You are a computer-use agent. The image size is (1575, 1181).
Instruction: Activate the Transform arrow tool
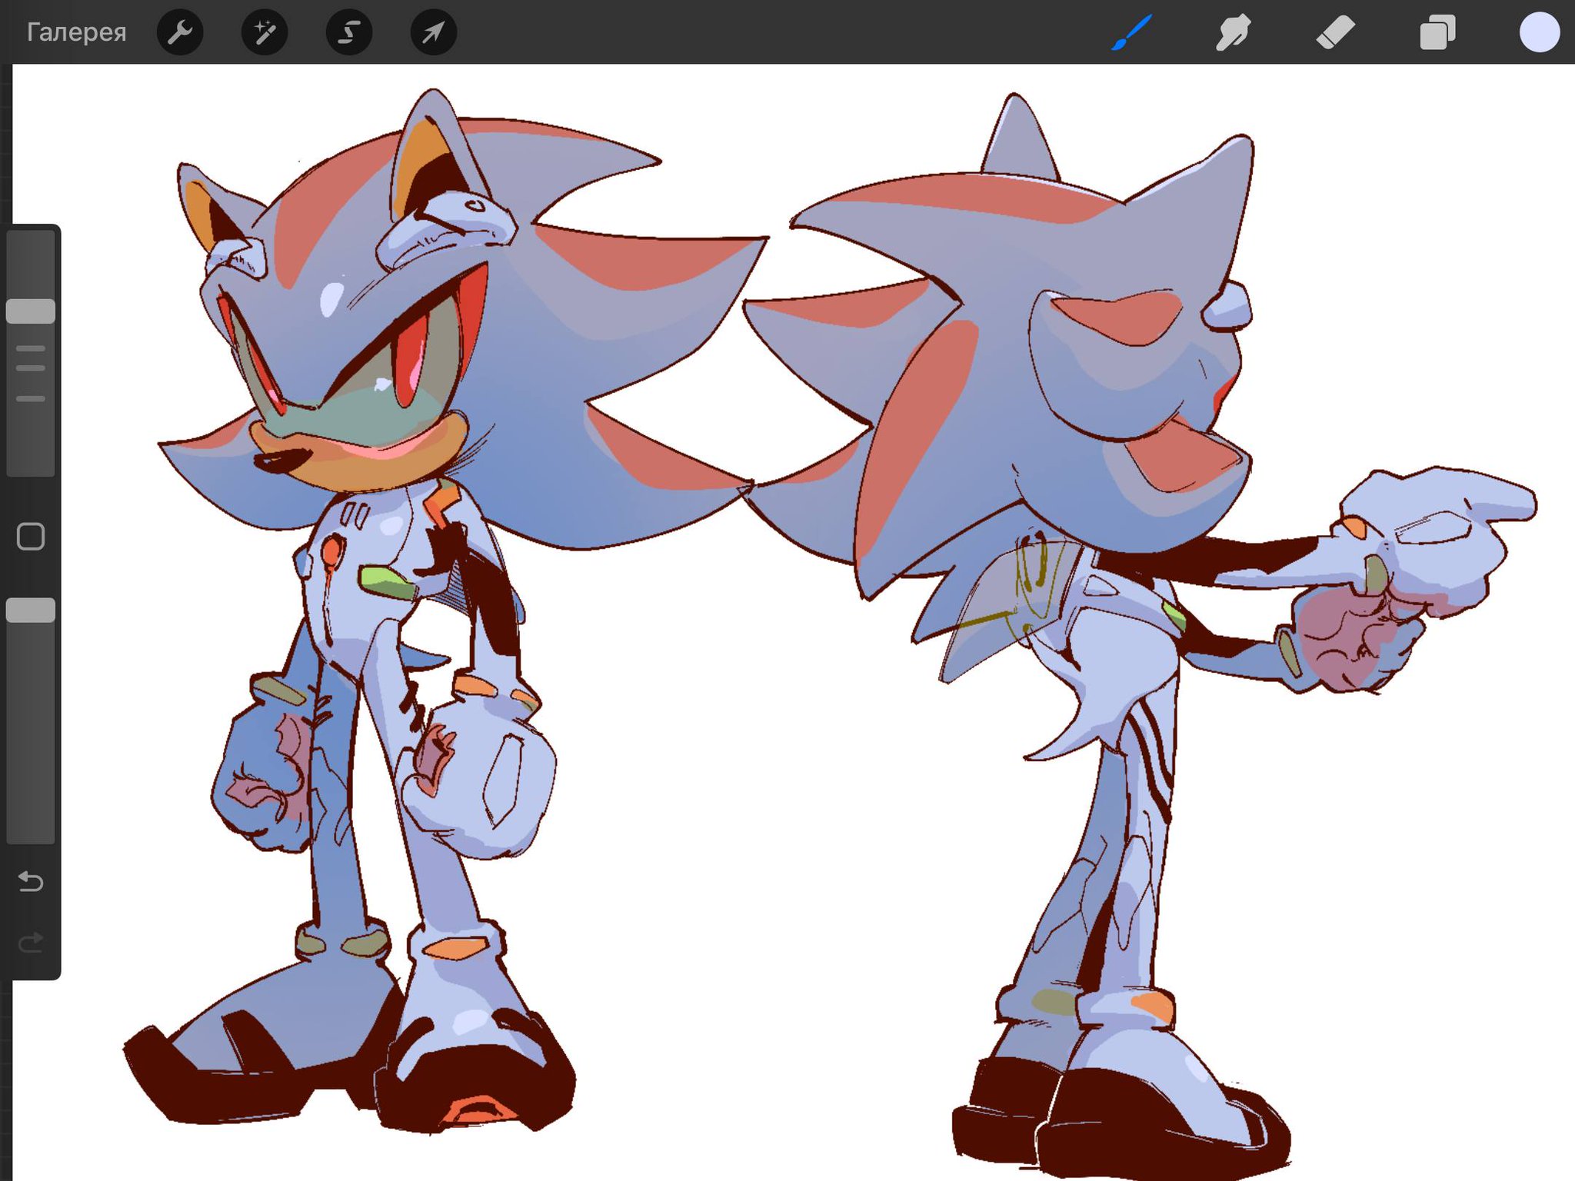pos(434,32)
